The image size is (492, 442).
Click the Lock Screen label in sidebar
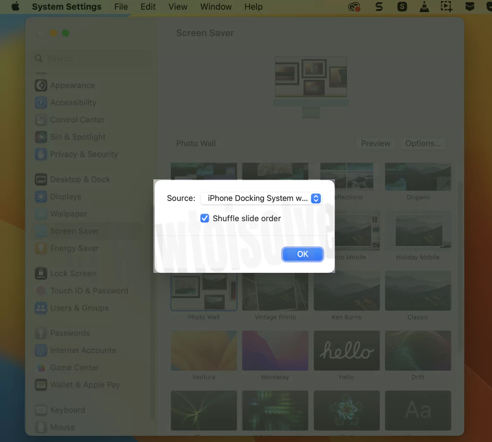(x=73, y=273)
